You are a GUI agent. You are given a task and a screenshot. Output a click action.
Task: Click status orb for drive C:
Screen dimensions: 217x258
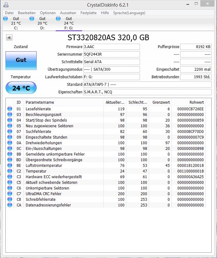(5, 19)
